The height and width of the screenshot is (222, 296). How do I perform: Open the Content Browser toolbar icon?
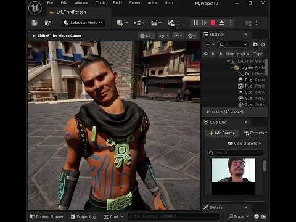coord(48,23)
